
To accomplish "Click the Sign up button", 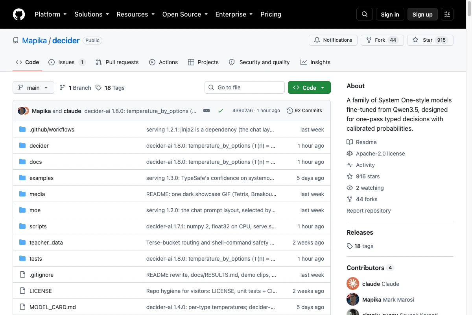I will pyautogui.click(x=422, y=14).
